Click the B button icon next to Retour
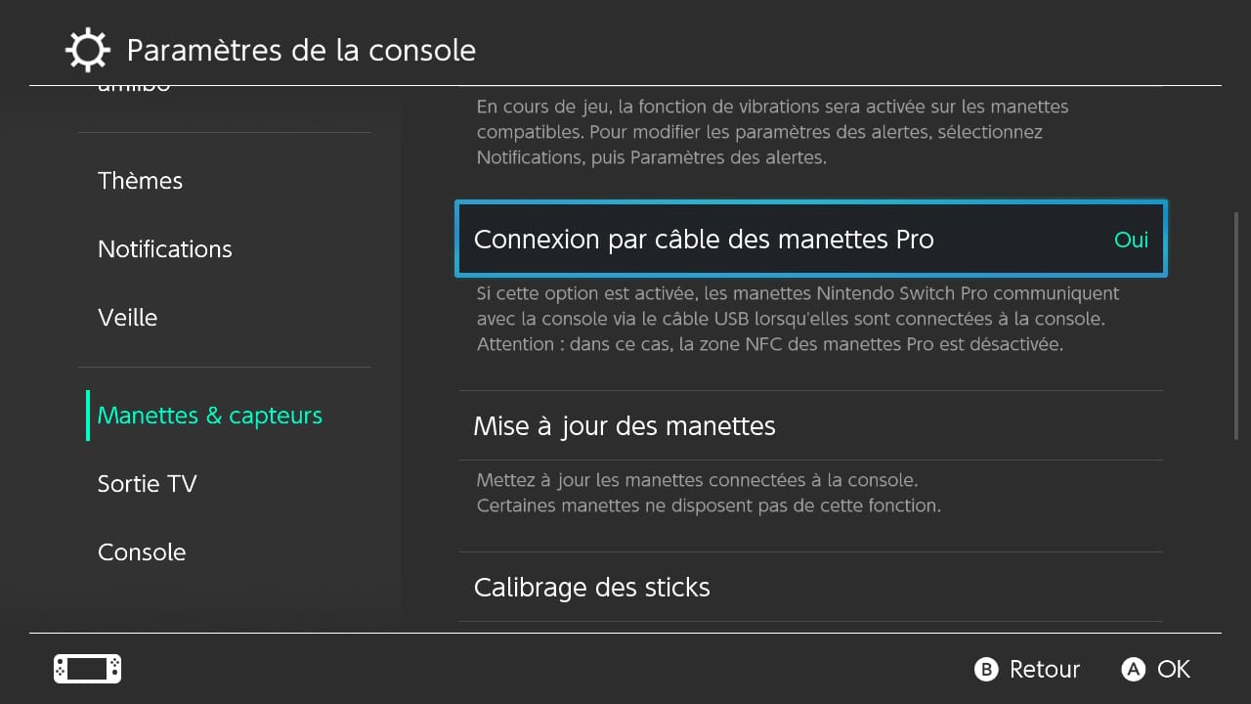Image resolution: width=1251 pixels, height=704 pixels. [x=986, y=670]
